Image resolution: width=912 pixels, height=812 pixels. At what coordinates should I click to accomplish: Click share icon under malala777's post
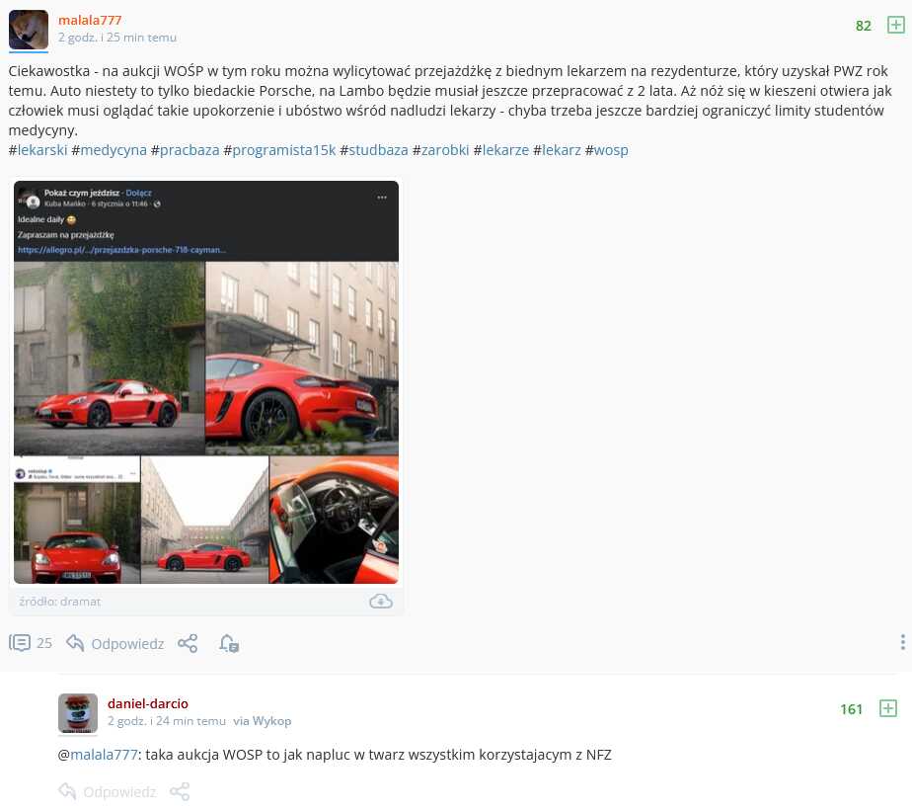tap(188, 643)
